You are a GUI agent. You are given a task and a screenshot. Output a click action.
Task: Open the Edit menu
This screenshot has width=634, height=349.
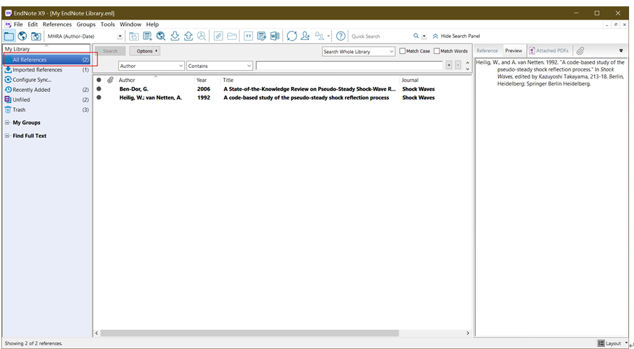click(x=33, y=25)
